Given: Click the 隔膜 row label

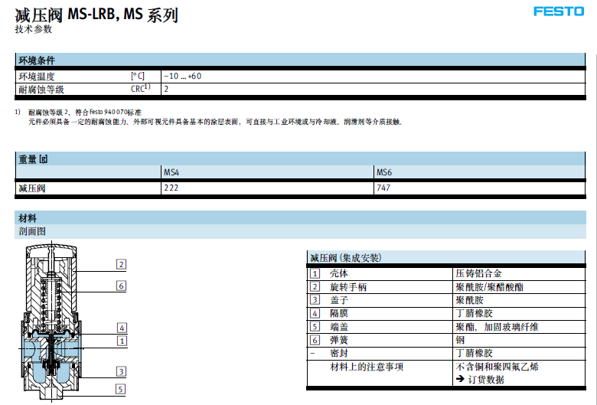Looking at the screenshot, I should click(x=339, y=314).
